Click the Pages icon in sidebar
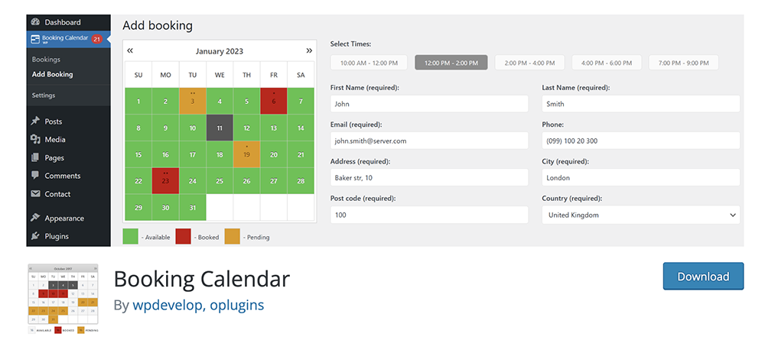The width and height of the screenshot is (765, 340). [35, 158]
